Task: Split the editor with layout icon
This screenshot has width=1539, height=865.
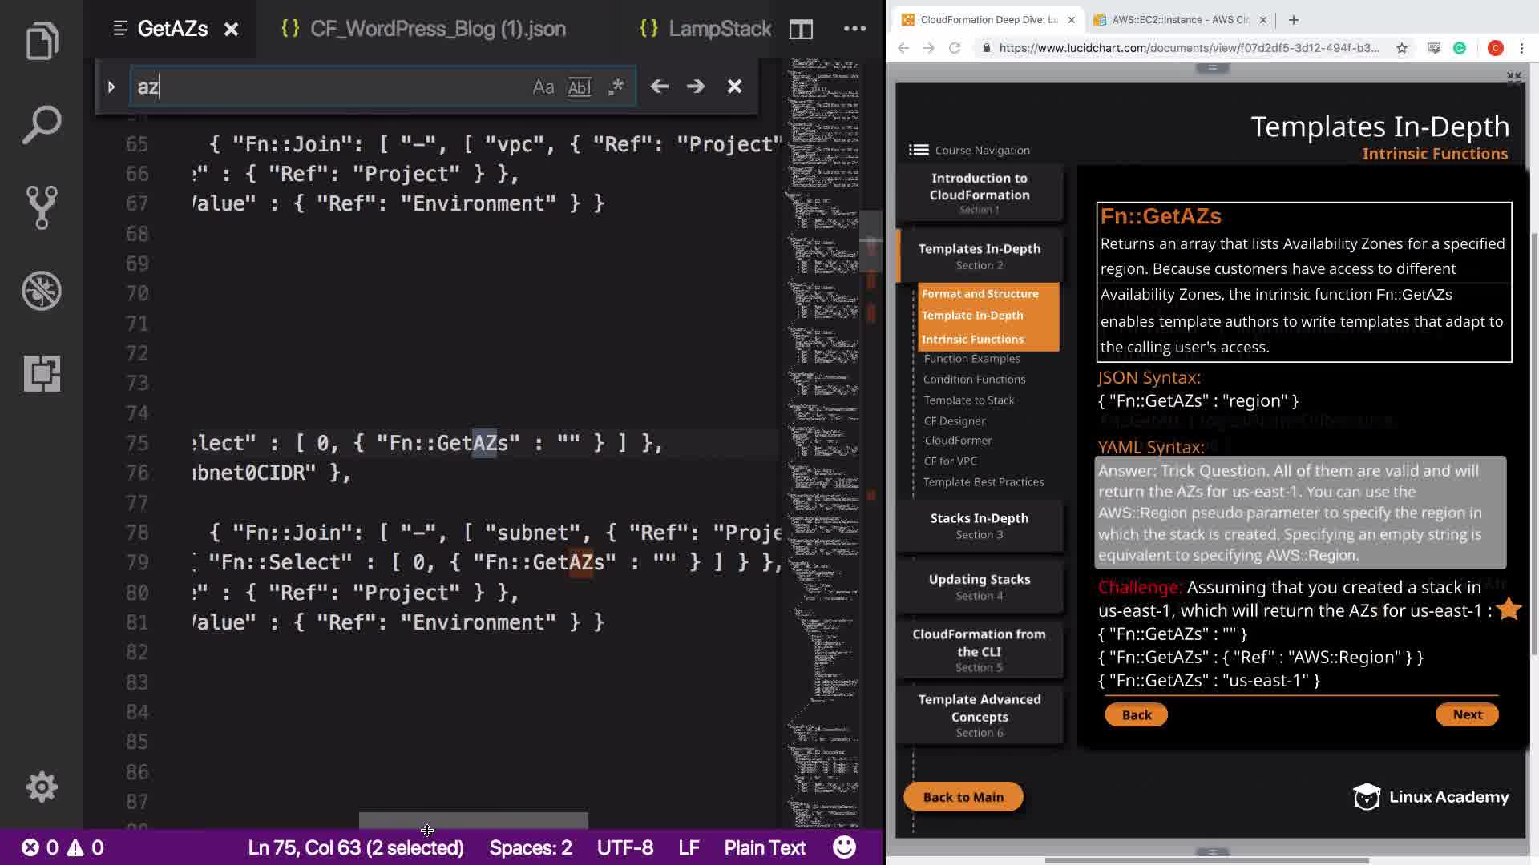Action: pyautogui.click(x=801, y=30)
